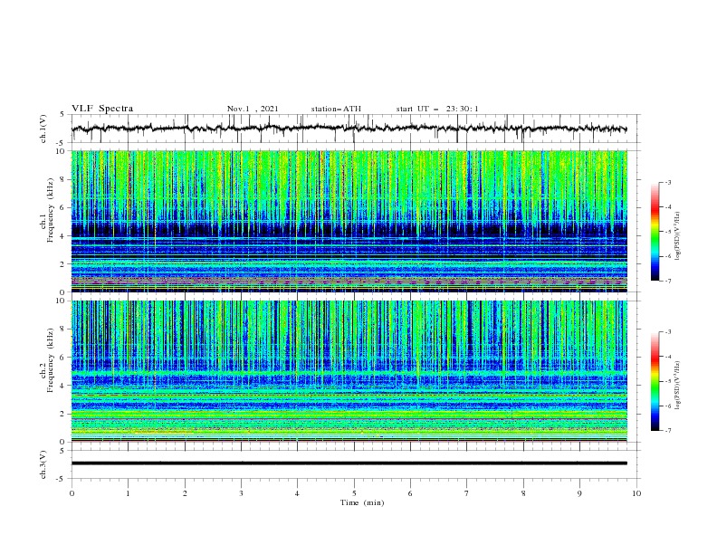This screenshot has width=717, height=554.
Task: Click the "8" kHz tick on ch.1 frequency axis
Action: coord(62,179)
